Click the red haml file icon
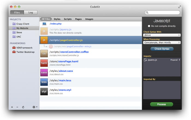Image resolution: width=191 pixels, height=120 pixels. (x=44, y=63)
